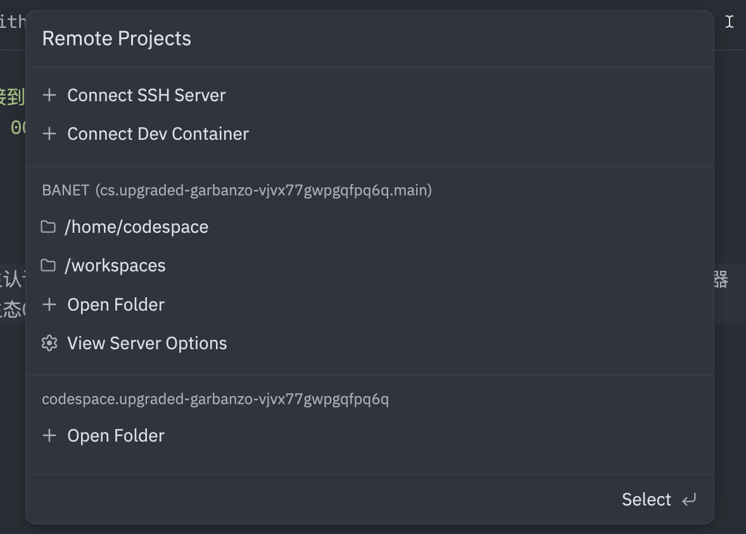746x534 pixels.
Task: Click the plus icon beside Connect Dev Container
Action: tap(49, 134)
